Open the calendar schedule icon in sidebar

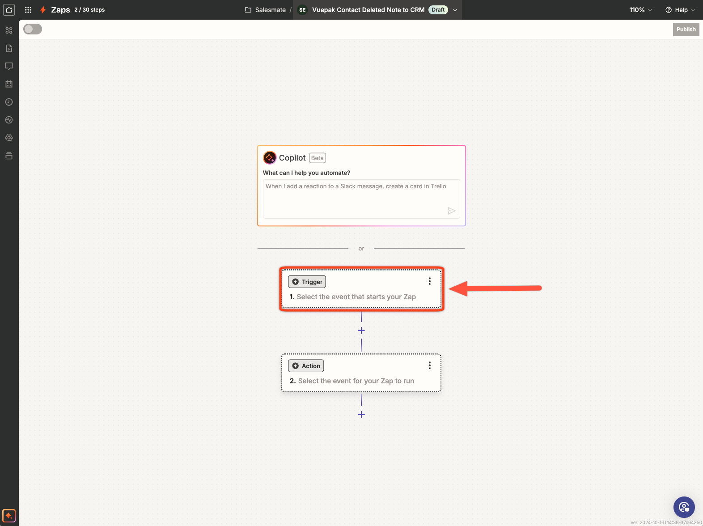point(9,84)
